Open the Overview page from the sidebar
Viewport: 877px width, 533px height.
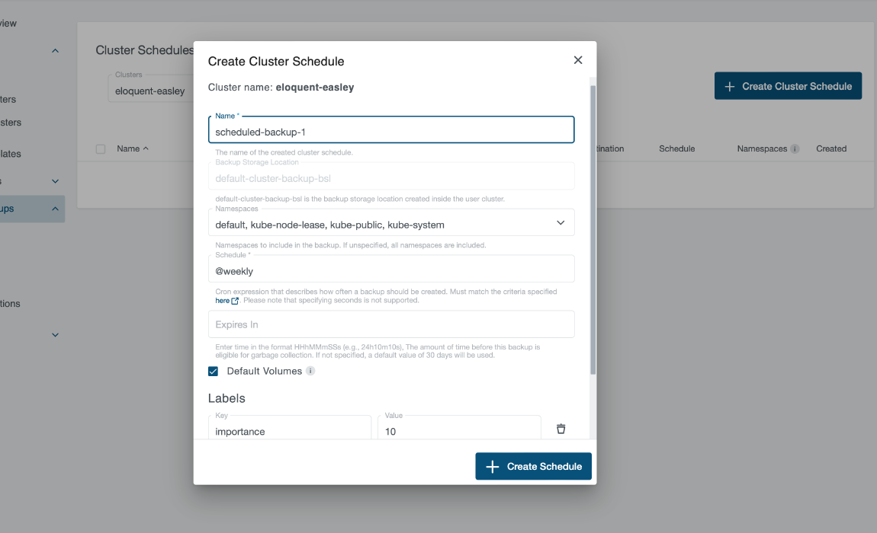click(9, 23)
